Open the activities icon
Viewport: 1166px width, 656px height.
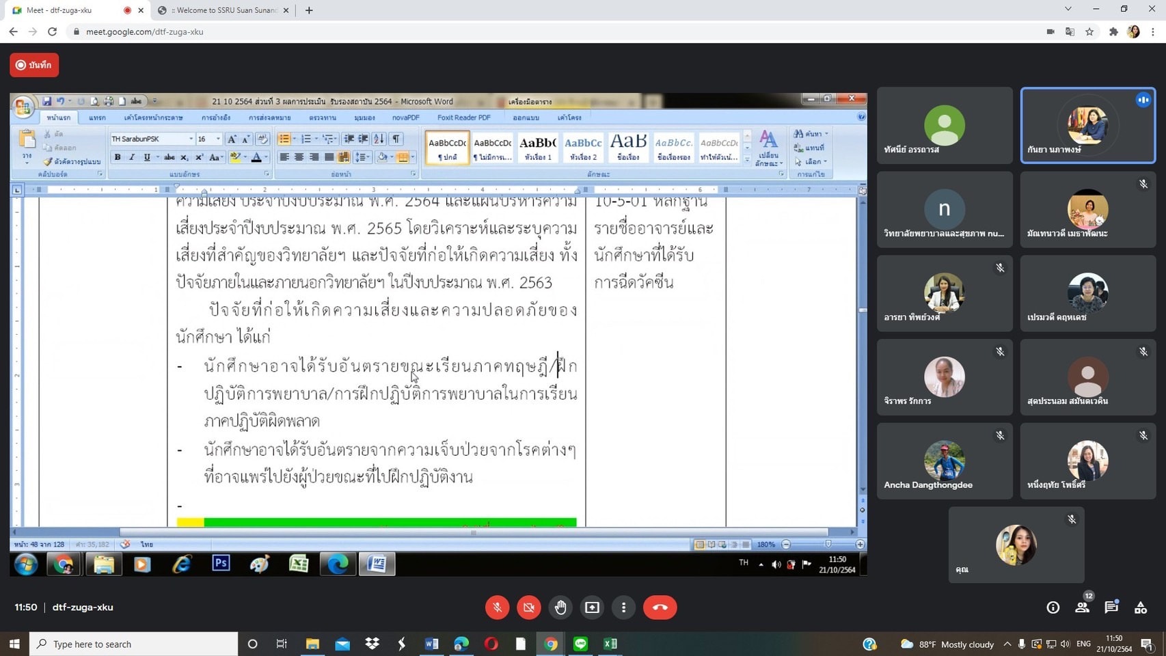pyautogui.click(x=1141, y=607)
